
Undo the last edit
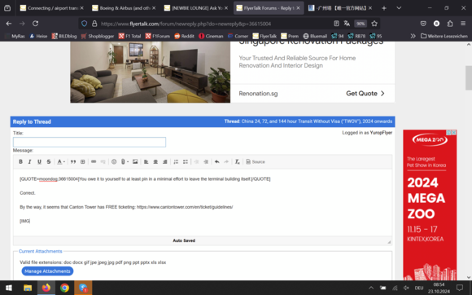click(x=216, y=162)
